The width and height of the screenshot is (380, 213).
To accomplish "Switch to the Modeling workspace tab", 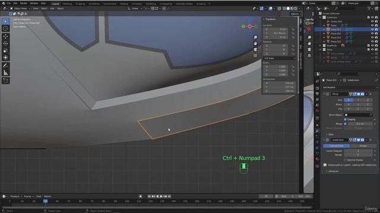I will tap(67, 4).
